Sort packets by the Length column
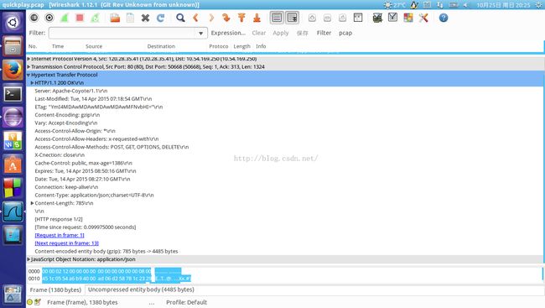 click(241, 46)
